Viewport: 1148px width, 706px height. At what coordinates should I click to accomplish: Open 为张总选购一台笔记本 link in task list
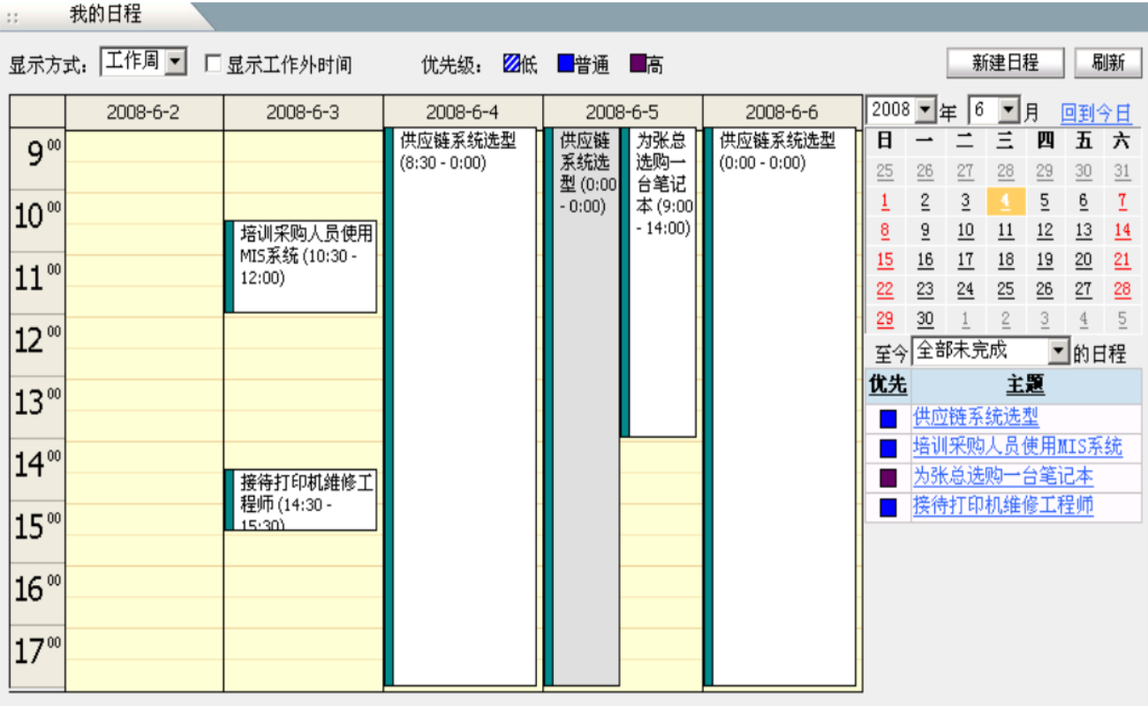(x=1003, y=477)
